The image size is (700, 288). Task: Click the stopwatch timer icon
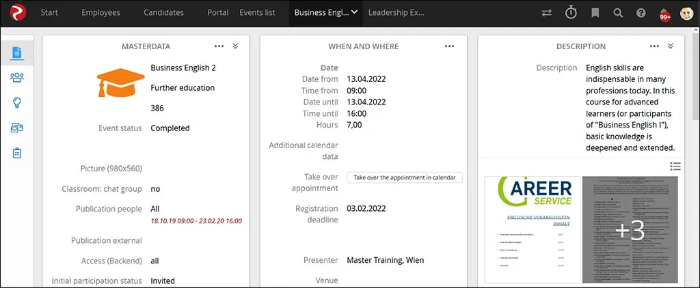pos(571,13)
